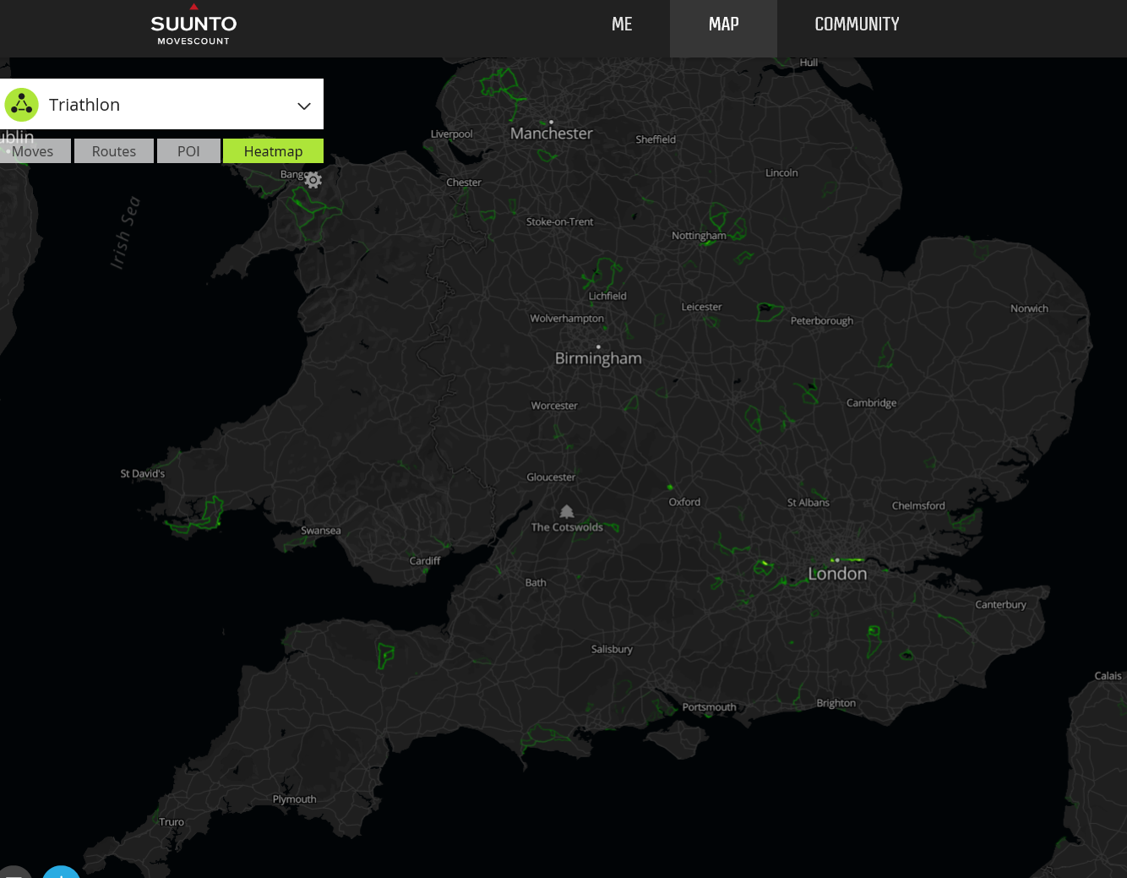Switch to the Moves tab
The height and width of the screenshot is (878, 1127).
[35, 151]
